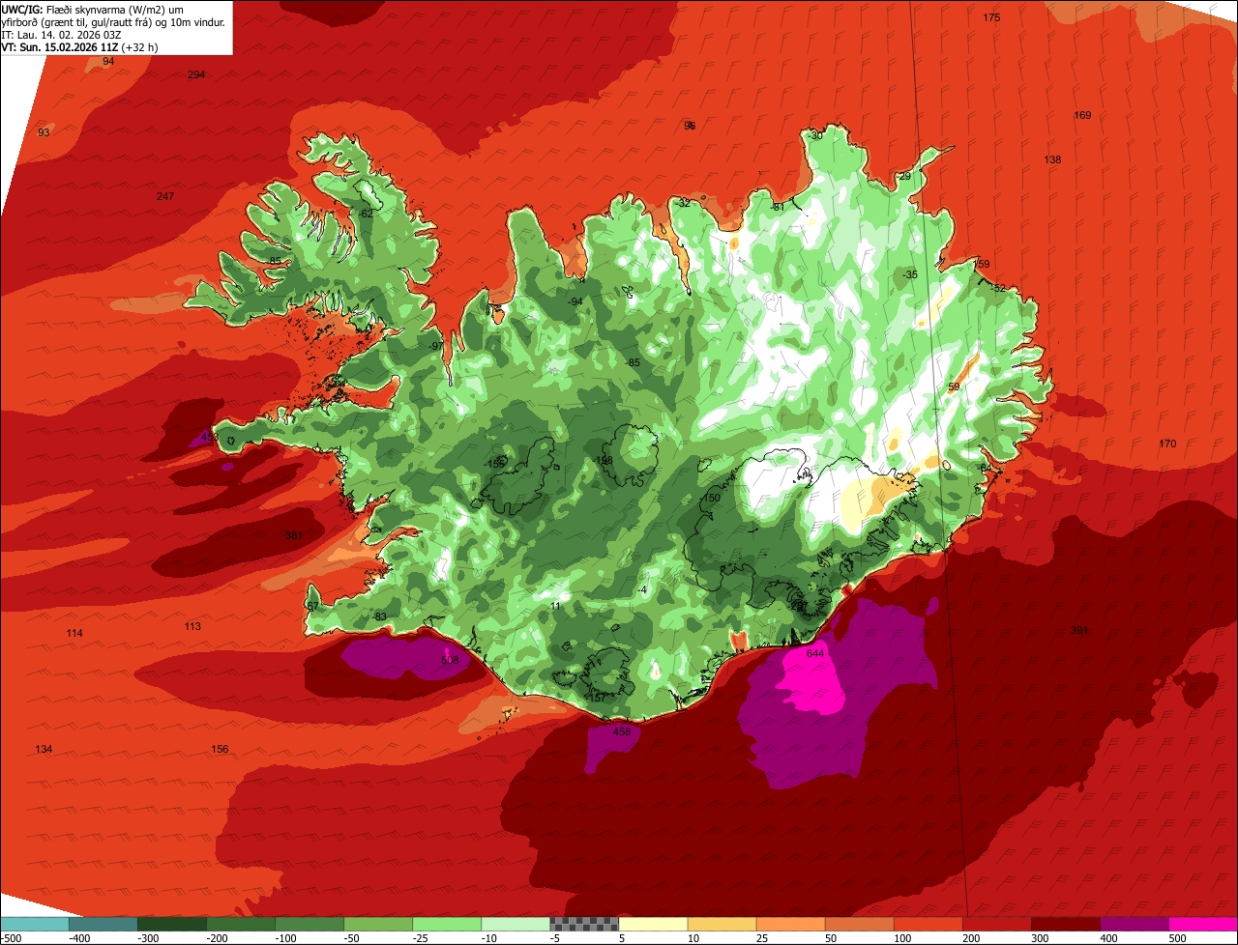Click the 508 value in the purple patch
The image size is (1238, 945).
click(x=450, y=661)
